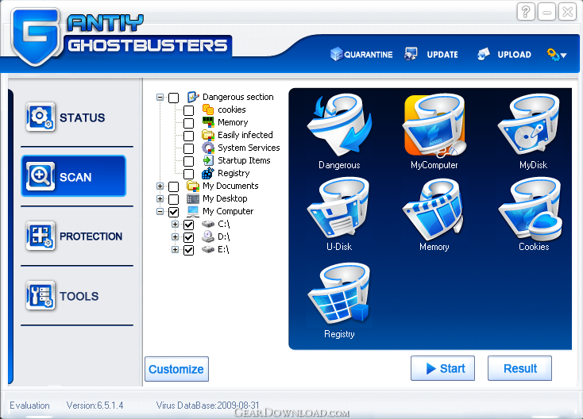Click the Update monitor icon
The height and width of the screenshot is (419, 583).
411,54
